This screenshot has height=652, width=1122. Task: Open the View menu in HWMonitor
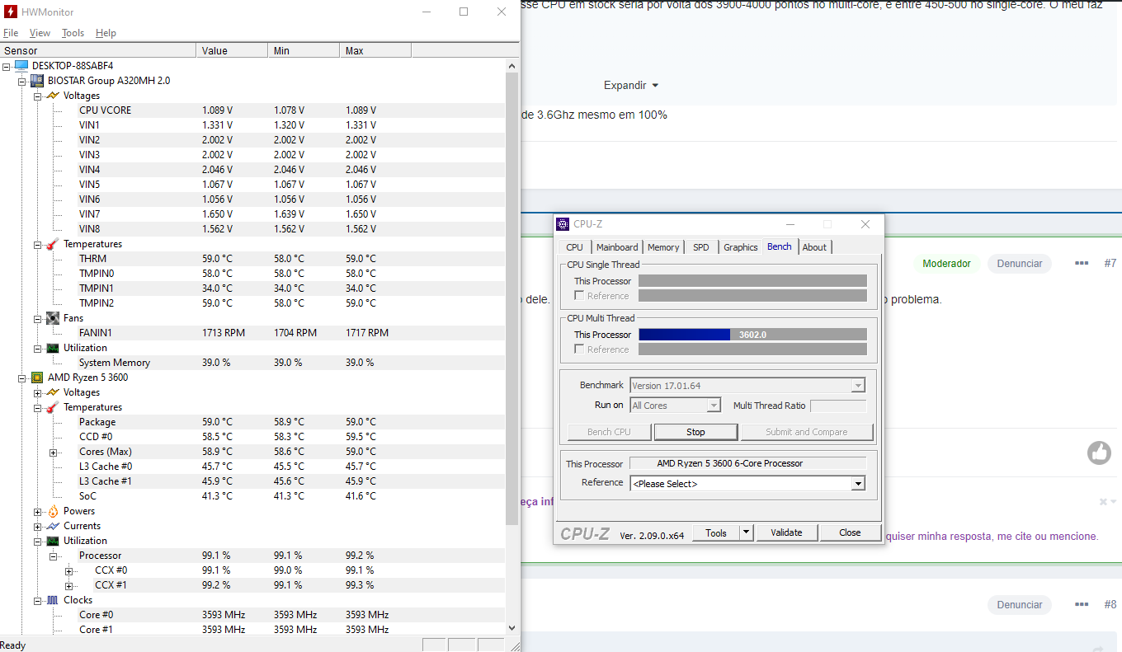coord(40,33)
